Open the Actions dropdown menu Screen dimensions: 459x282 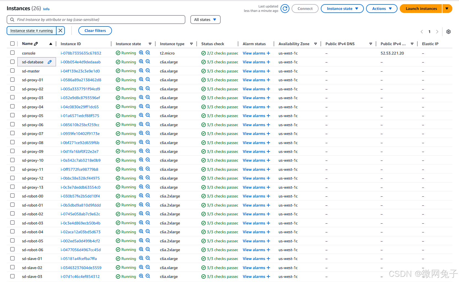(x=381, y=9)
